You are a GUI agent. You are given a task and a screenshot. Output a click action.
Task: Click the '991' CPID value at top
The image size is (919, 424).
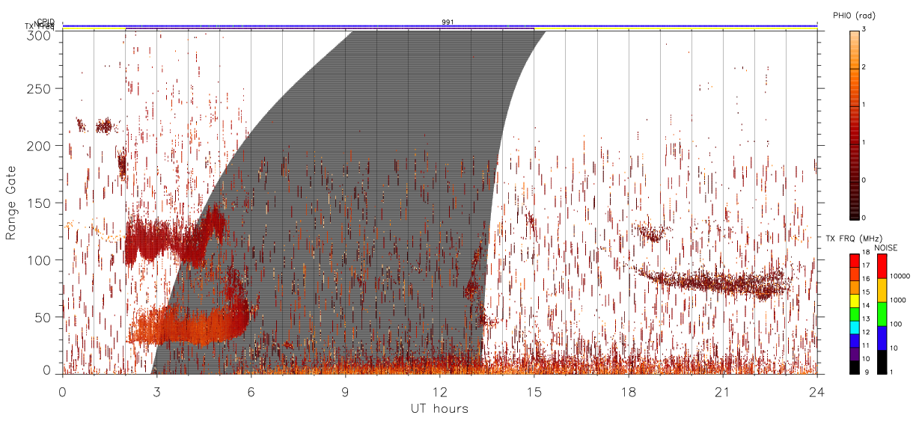[448, 22]
